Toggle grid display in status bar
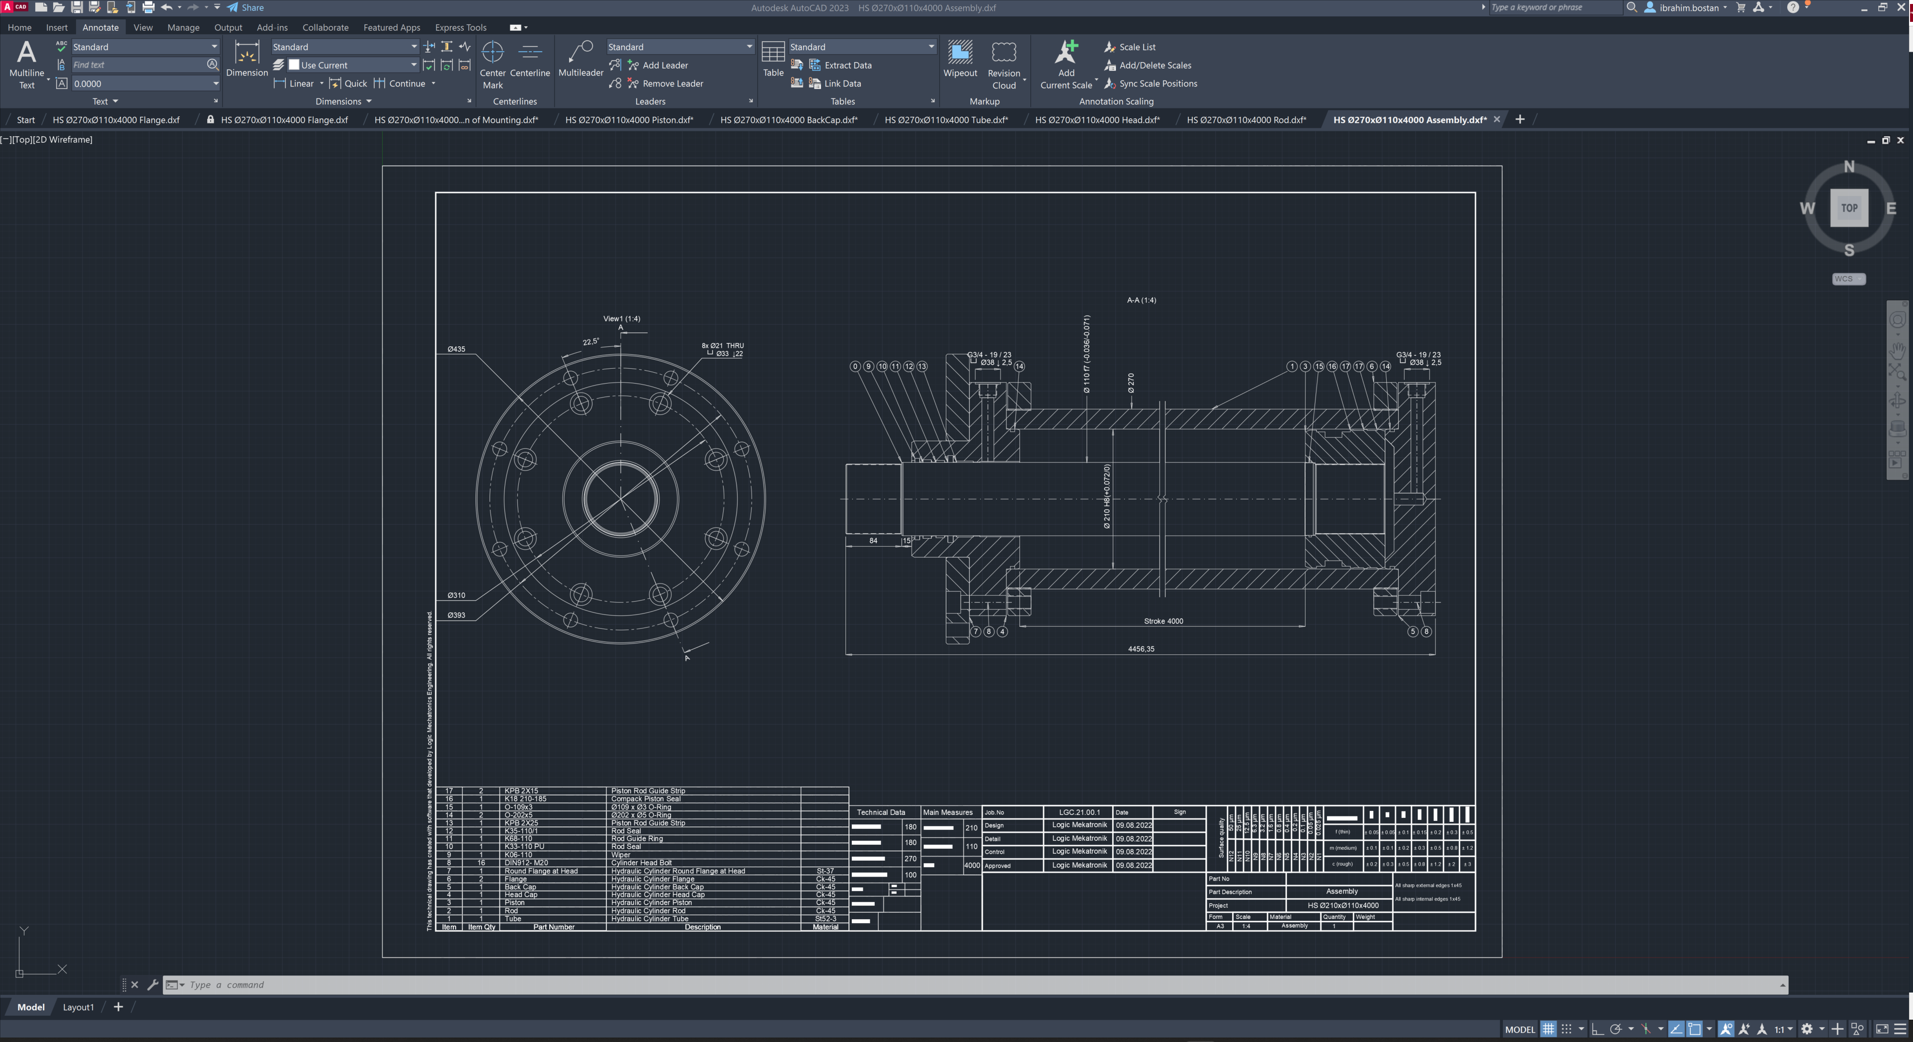Image resolution: width=1913 pixels, height=1042 pixels. tap(1548, 1029)
